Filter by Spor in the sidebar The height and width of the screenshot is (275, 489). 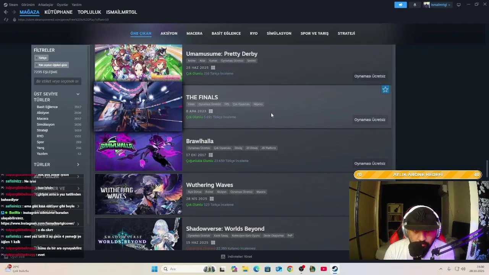coord(40,142)
